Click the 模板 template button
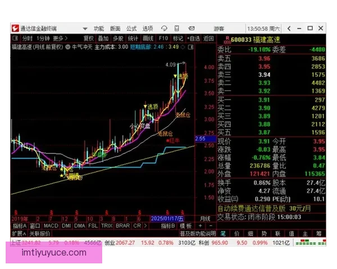 tap(185, 226)
